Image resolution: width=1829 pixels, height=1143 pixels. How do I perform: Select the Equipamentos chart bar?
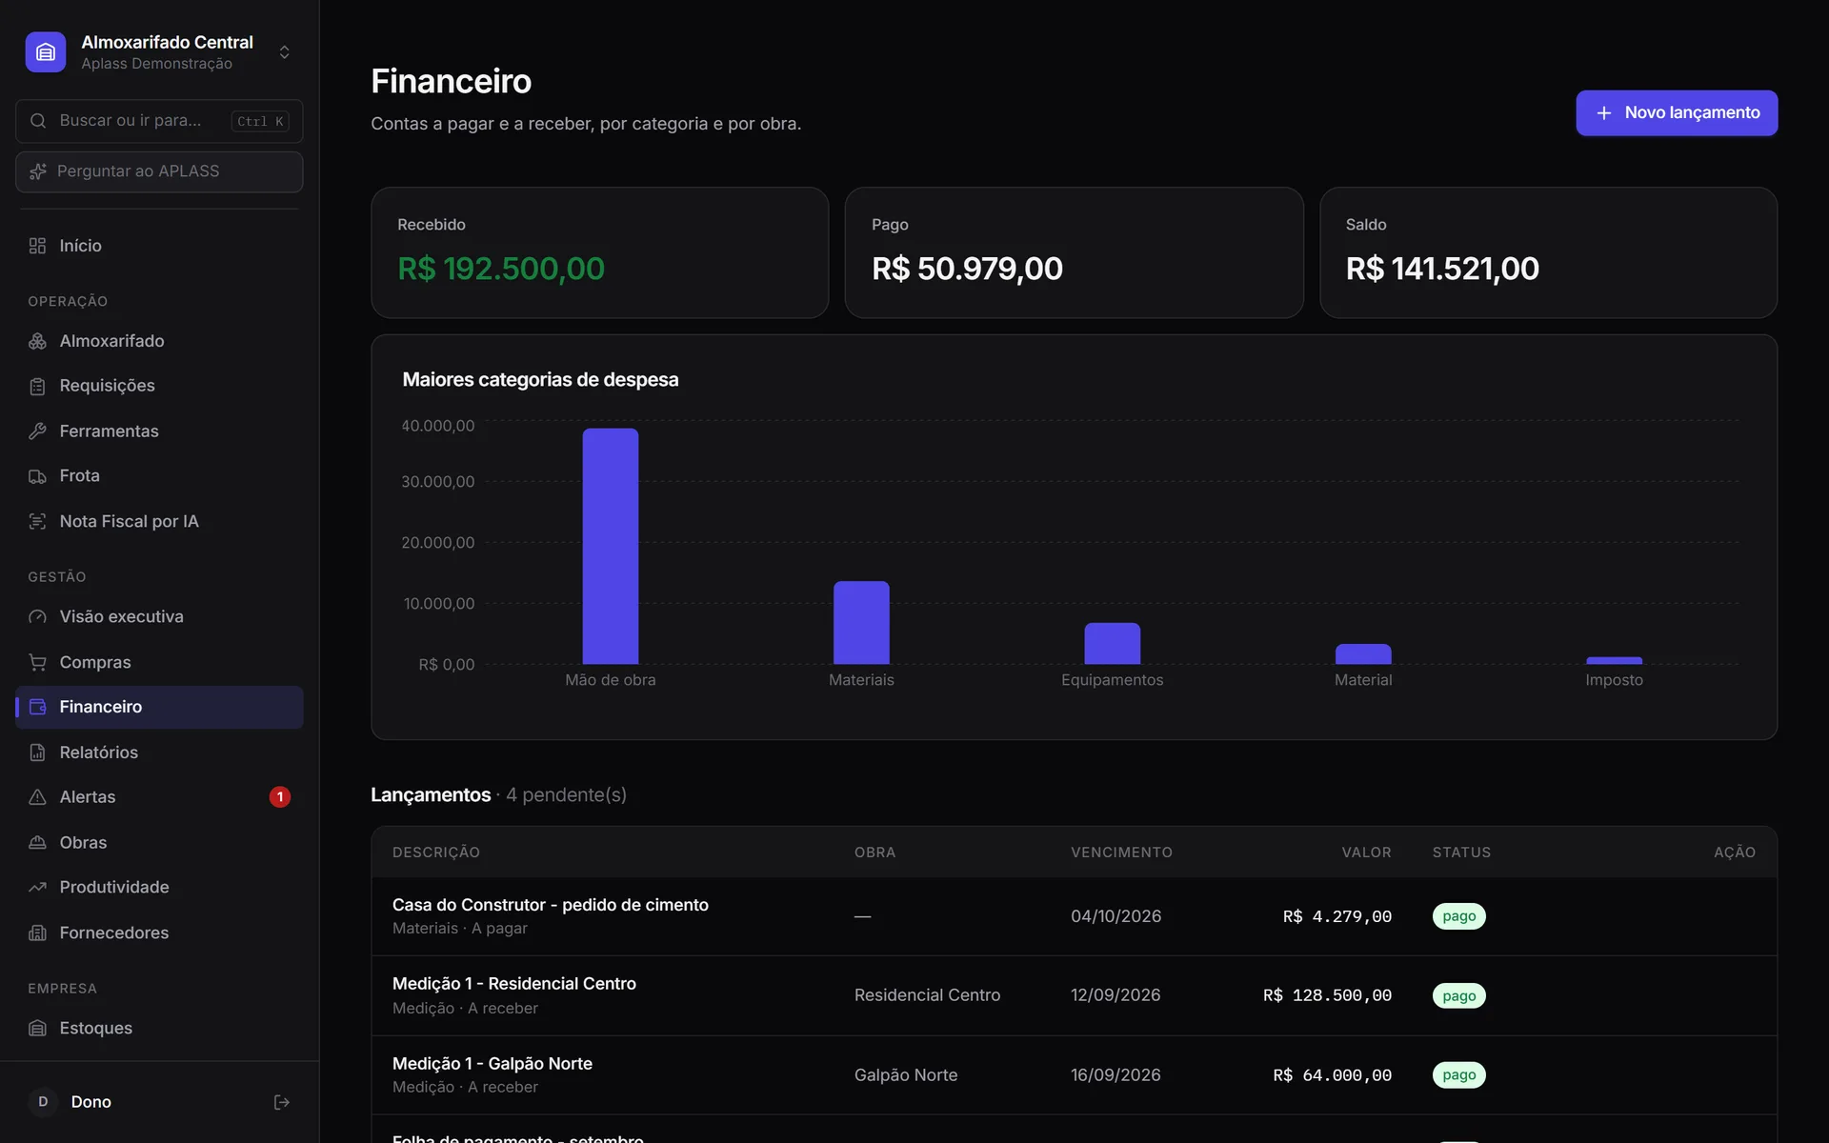coord(1112,643)
